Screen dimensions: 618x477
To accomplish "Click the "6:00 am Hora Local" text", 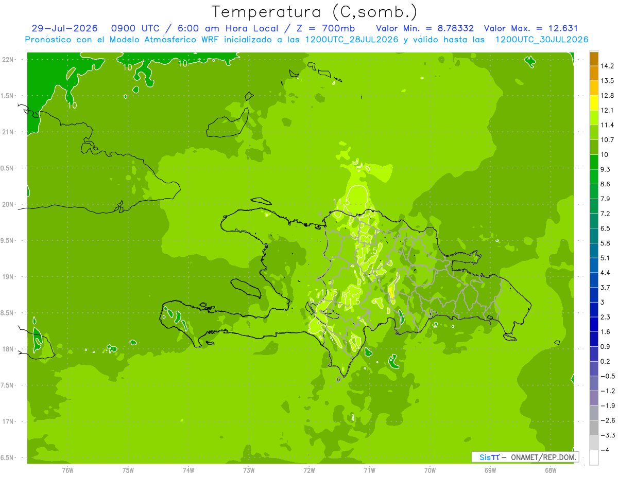I will coord(224,29).
